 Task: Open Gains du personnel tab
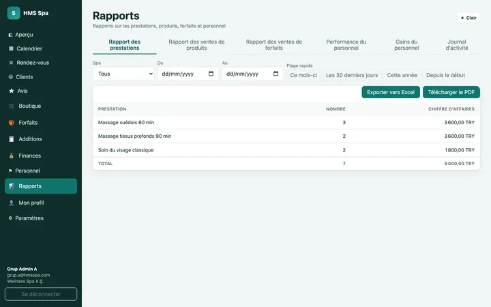tap(406, 45)
